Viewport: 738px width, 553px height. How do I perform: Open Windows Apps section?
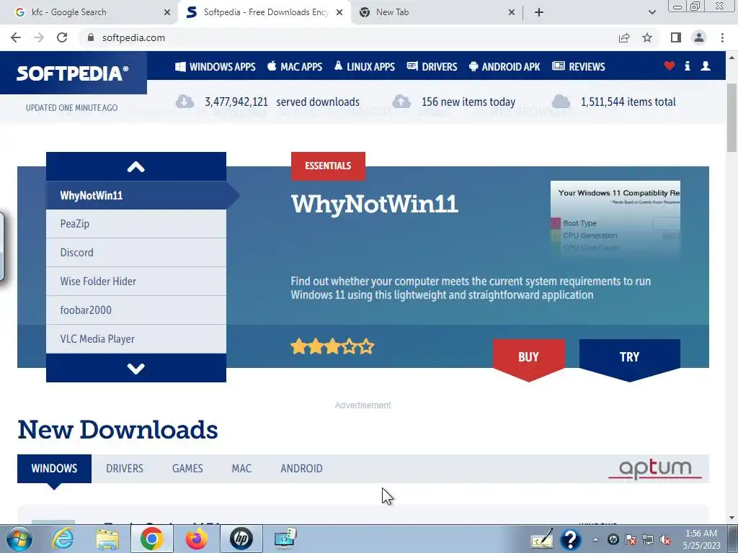pos(215,67)
